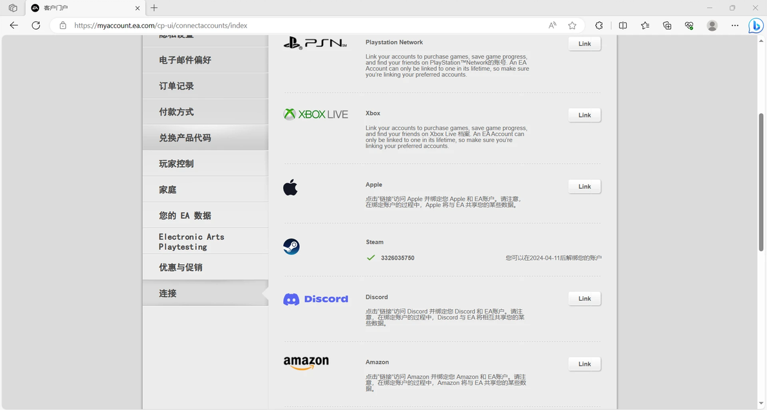The height and width of the screenshot is (410, 767).
Task: Open 玩家控制 in sidebar
Action: point(205,164)
